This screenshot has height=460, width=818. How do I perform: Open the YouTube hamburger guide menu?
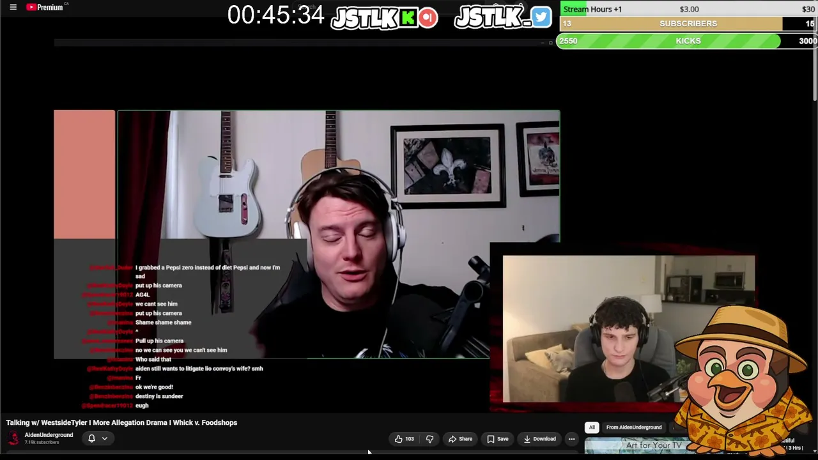13,7
